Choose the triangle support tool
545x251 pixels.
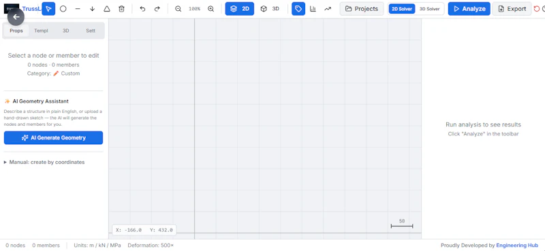pos(107,9)
